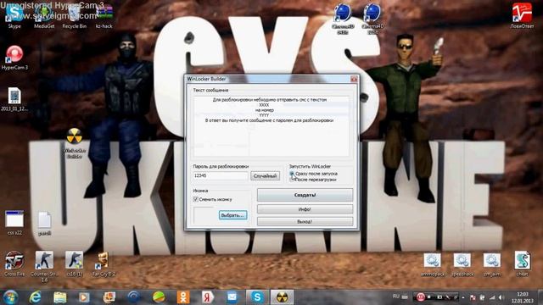
Task: Open the Skype desktop shortcut
Action: point(14,16)
